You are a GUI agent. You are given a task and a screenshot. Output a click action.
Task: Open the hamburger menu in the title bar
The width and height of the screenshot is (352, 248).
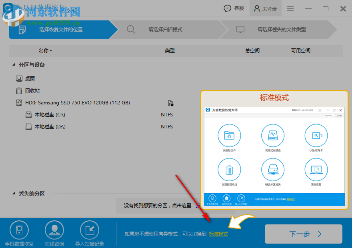[290, 8]
